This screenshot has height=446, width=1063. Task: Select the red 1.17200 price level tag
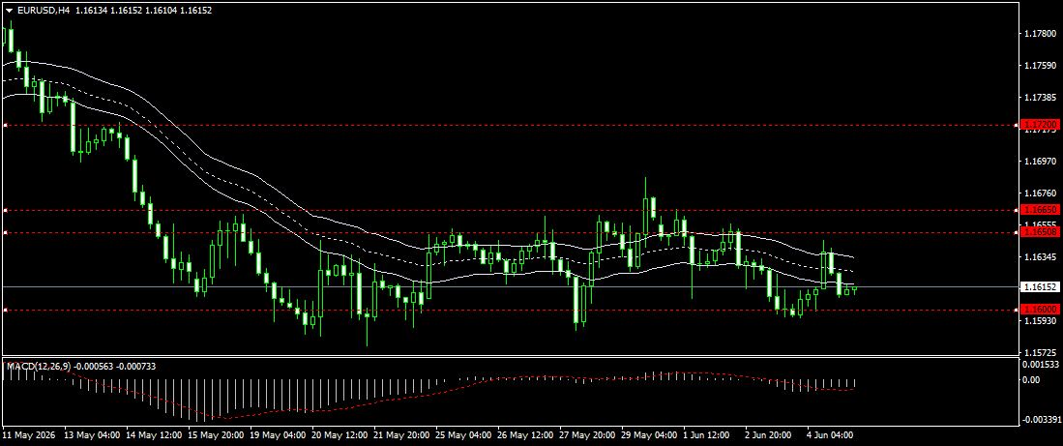1038,126
